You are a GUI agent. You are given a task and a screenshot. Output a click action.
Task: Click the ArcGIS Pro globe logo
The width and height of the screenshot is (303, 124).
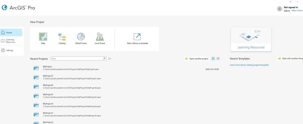click(4, 8)
